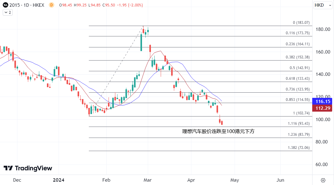
Task: Click the Fibonacci label 0.736 (123.95)
Action: [298, 89]
